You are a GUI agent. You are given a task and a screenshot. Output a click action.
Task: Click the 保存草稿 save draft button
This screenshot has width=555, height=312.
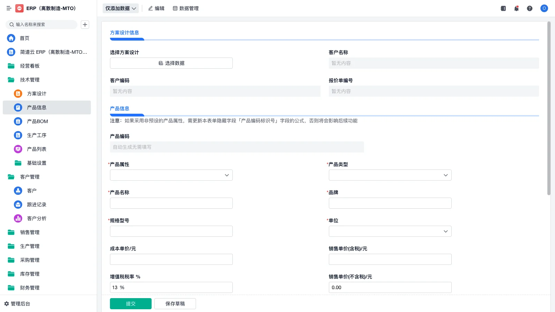click(175, 303)
